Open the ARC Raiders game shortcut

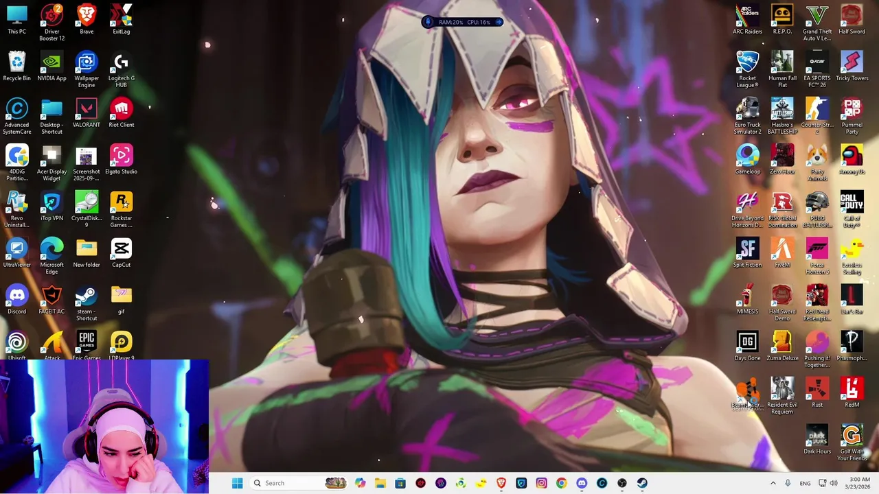[747, 20]
